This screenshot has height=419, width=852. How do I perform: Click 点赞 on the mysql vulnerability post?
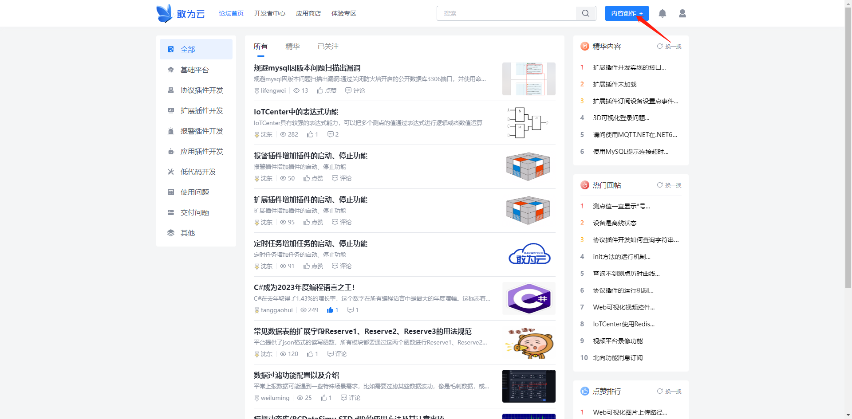coord(327,90)
